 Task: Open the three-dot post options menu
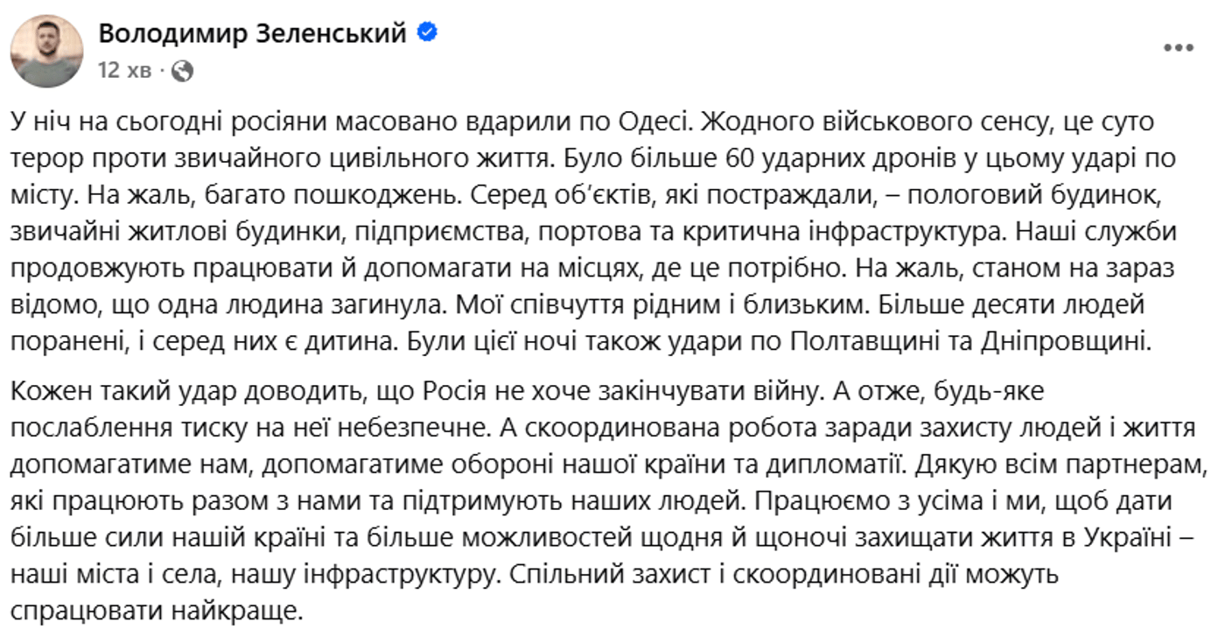[1179, 48]
